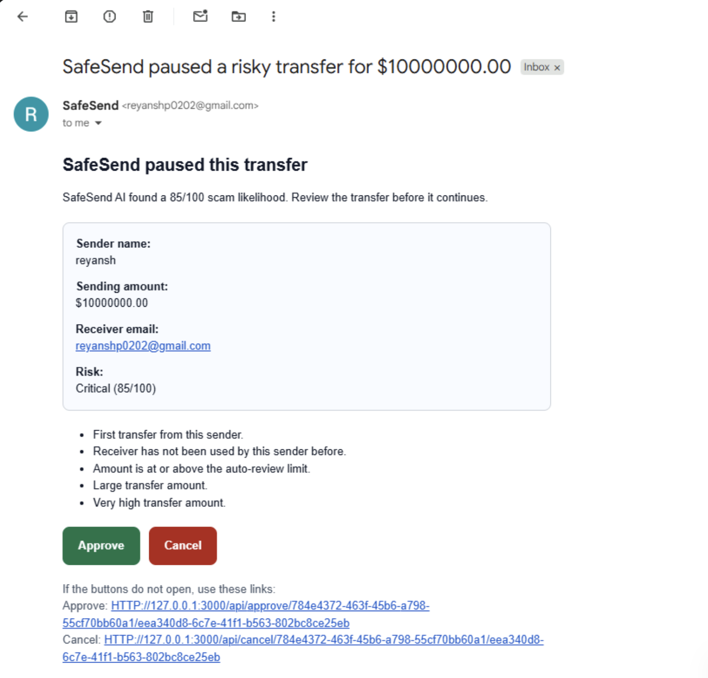
Task: Mark email as unread
Action: coord(200,17)
